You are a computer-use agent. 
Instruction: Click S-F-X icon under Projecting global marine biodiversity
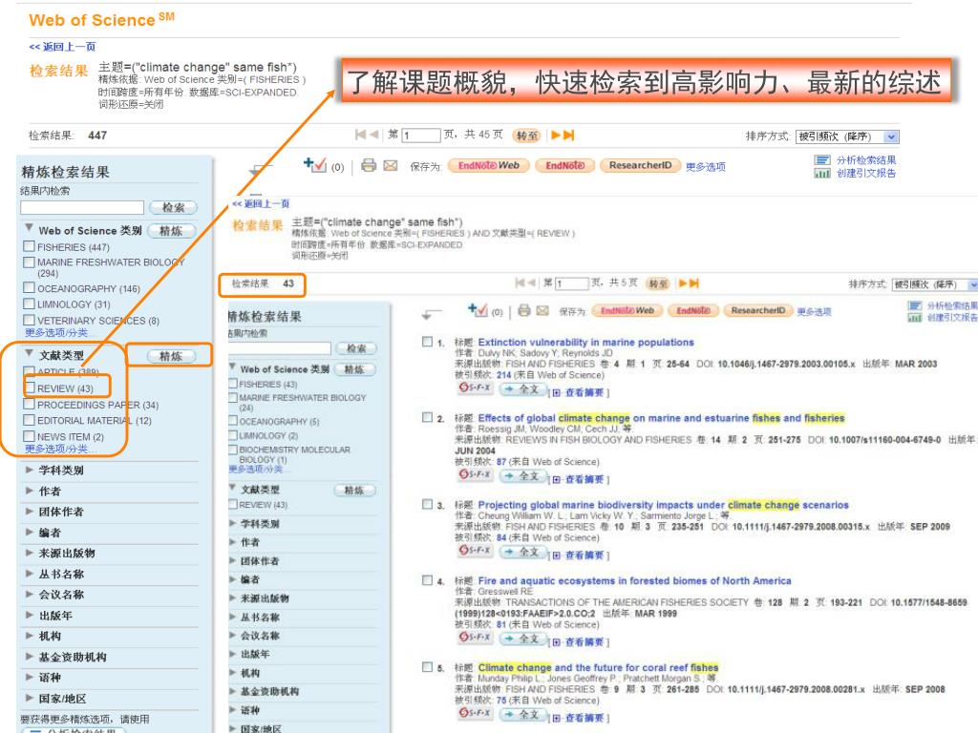click(476, 551)
